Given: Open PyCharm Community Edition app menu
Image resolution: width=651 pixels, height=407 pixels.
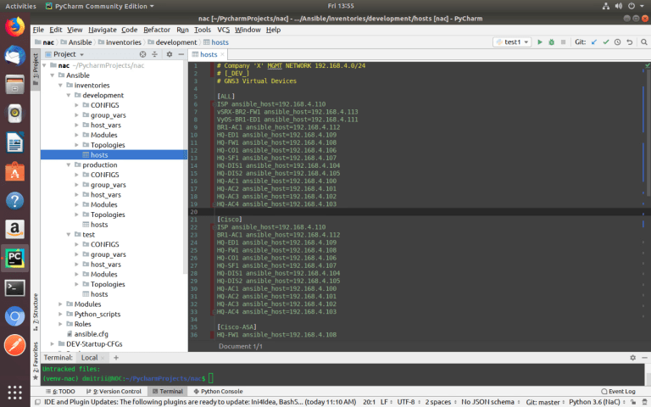Looking at the screenshot, I should 100,6.
